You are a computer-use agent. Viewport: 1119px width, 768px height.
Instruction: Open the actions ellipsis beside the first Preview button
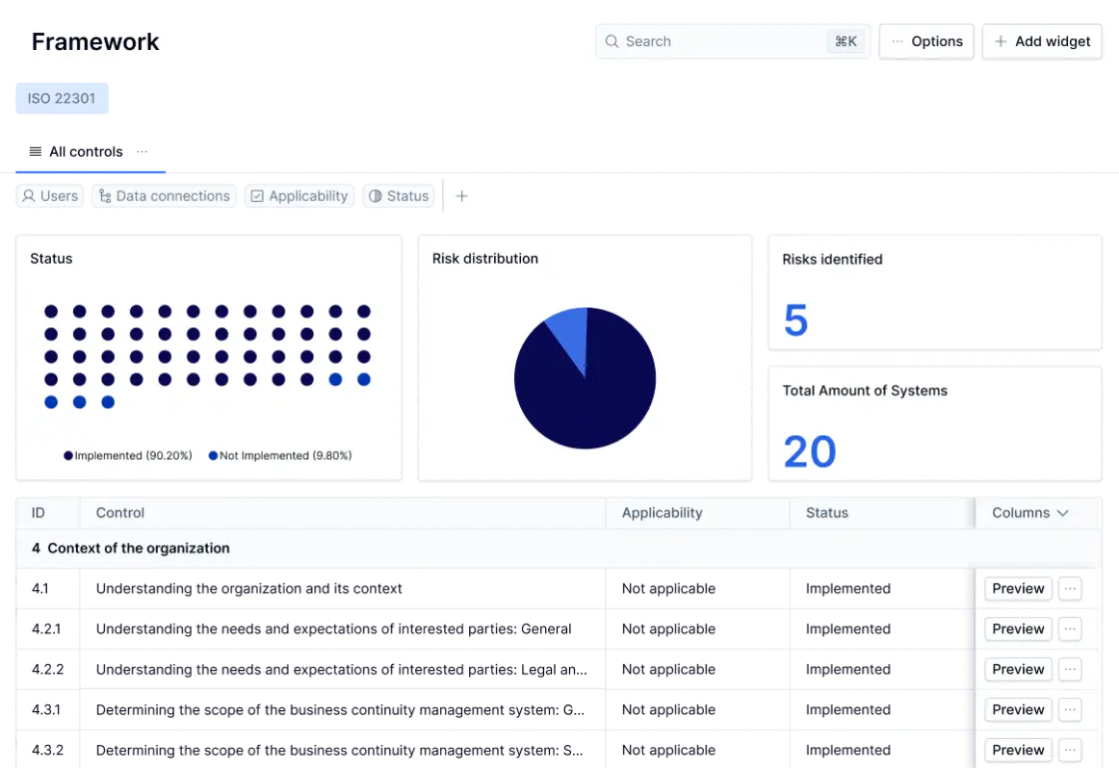point(1070,588)
